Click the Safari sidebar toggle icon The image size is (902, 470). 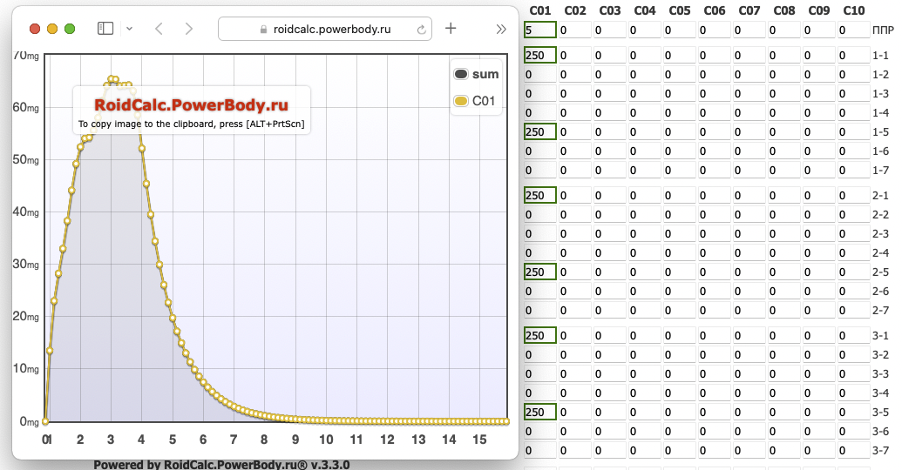pos(105,29)
